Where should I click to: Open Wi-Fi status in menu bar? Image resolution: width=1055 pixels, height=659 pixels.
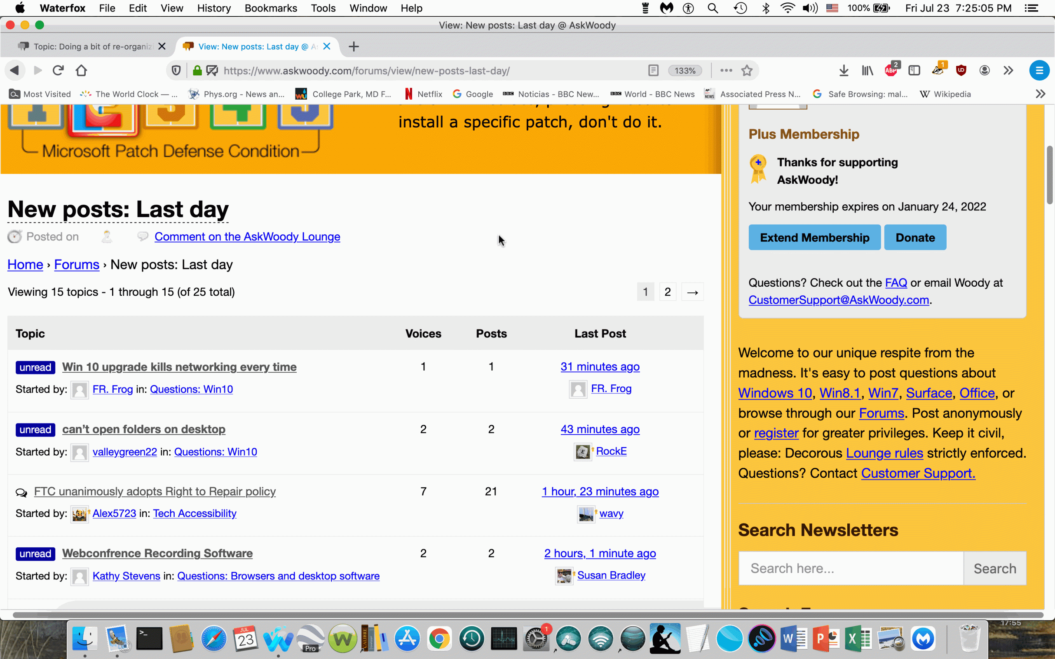[x=787, y=8]
